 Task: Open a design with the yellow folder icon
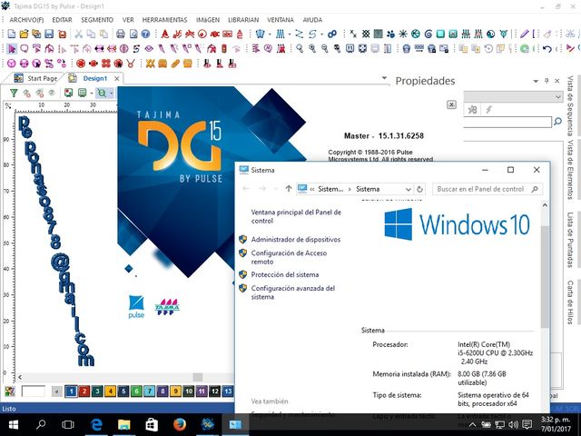(24, 35)
